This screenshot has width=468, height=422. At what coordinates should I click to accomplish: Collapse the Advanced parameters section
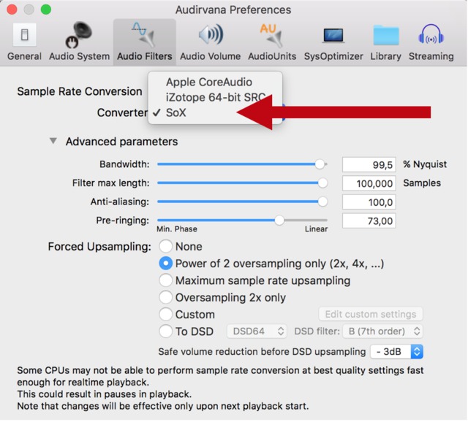tap(53, 141)
